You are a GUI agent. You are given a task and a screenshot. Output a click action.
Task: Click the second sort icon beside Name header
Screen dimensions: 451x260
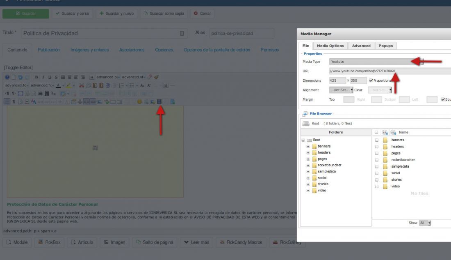[393, 132]
